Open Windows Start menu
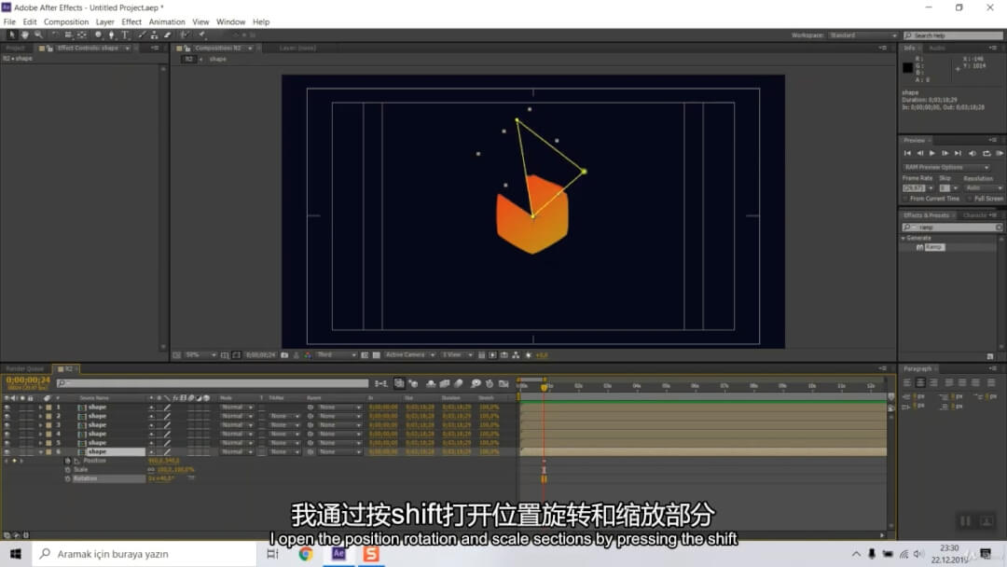Viewport: 1007px width, 567px height. click(16, 554)
